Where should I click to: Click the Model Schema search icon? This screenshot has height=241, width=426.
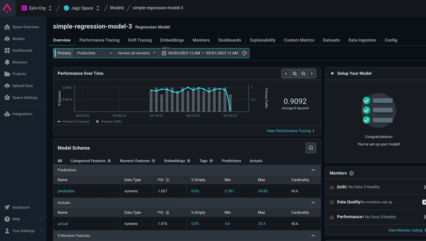311,148
